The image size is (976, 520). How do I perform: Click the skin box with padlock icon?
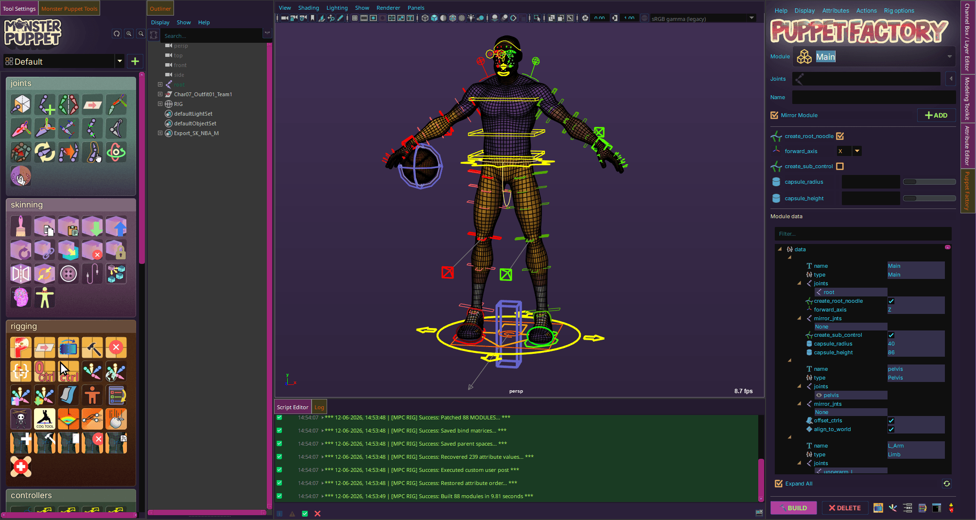(116, 250)
